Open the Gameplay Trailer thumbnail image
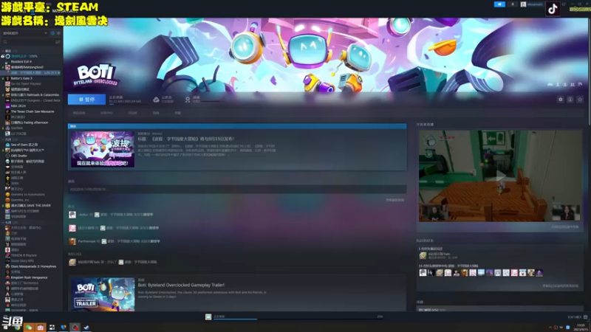This screenshot has width=591, height=332. click(x=103, y=294)
